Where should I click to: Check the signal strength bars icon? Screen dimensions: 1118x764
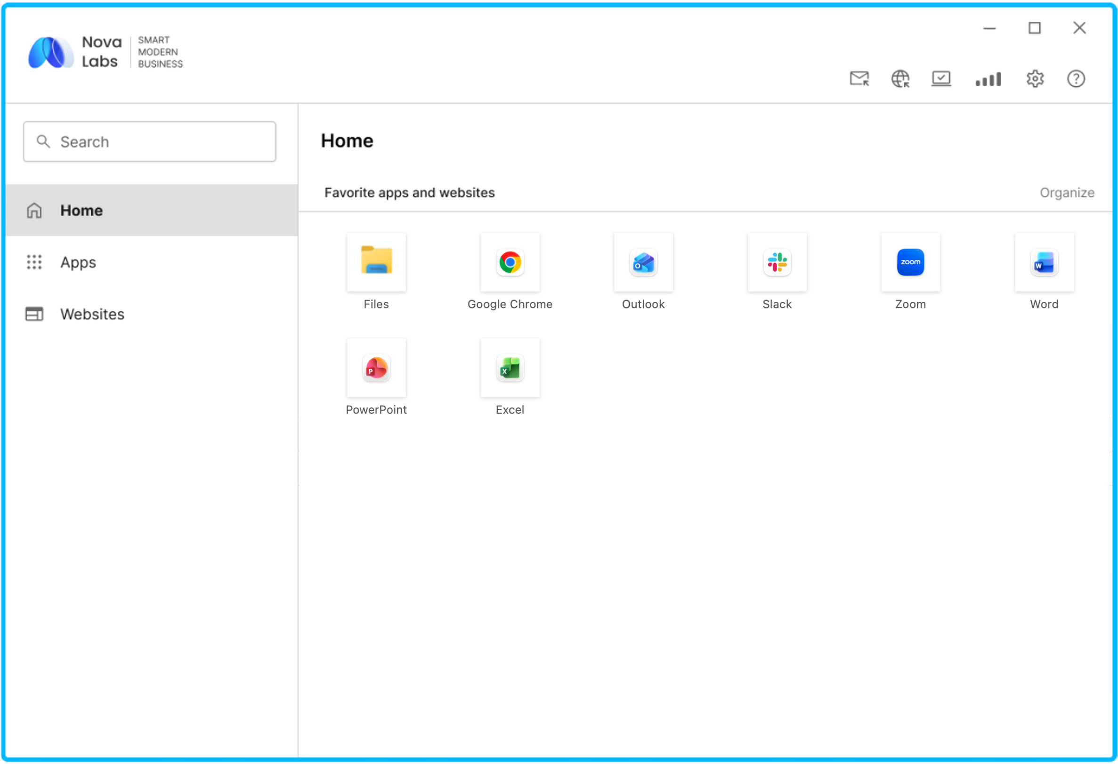point(988,79)
